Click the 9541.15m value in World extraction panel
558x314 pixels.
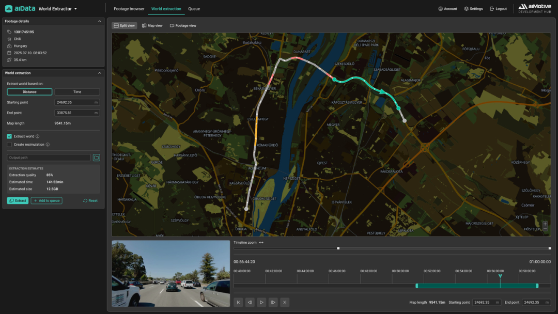(x=63, y=123)
